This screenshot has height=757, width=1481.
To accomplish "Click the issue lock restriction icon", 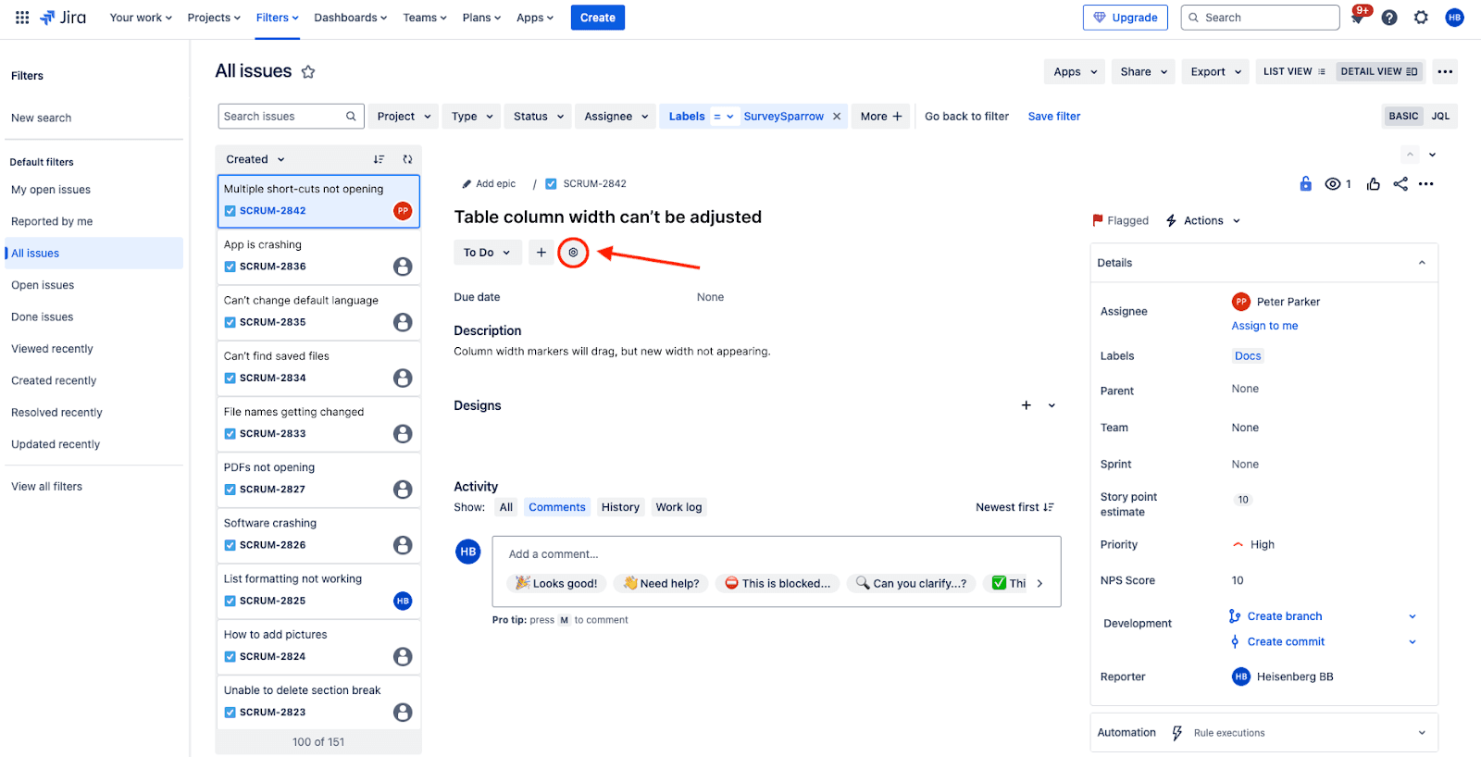I will pos(1305,184).
